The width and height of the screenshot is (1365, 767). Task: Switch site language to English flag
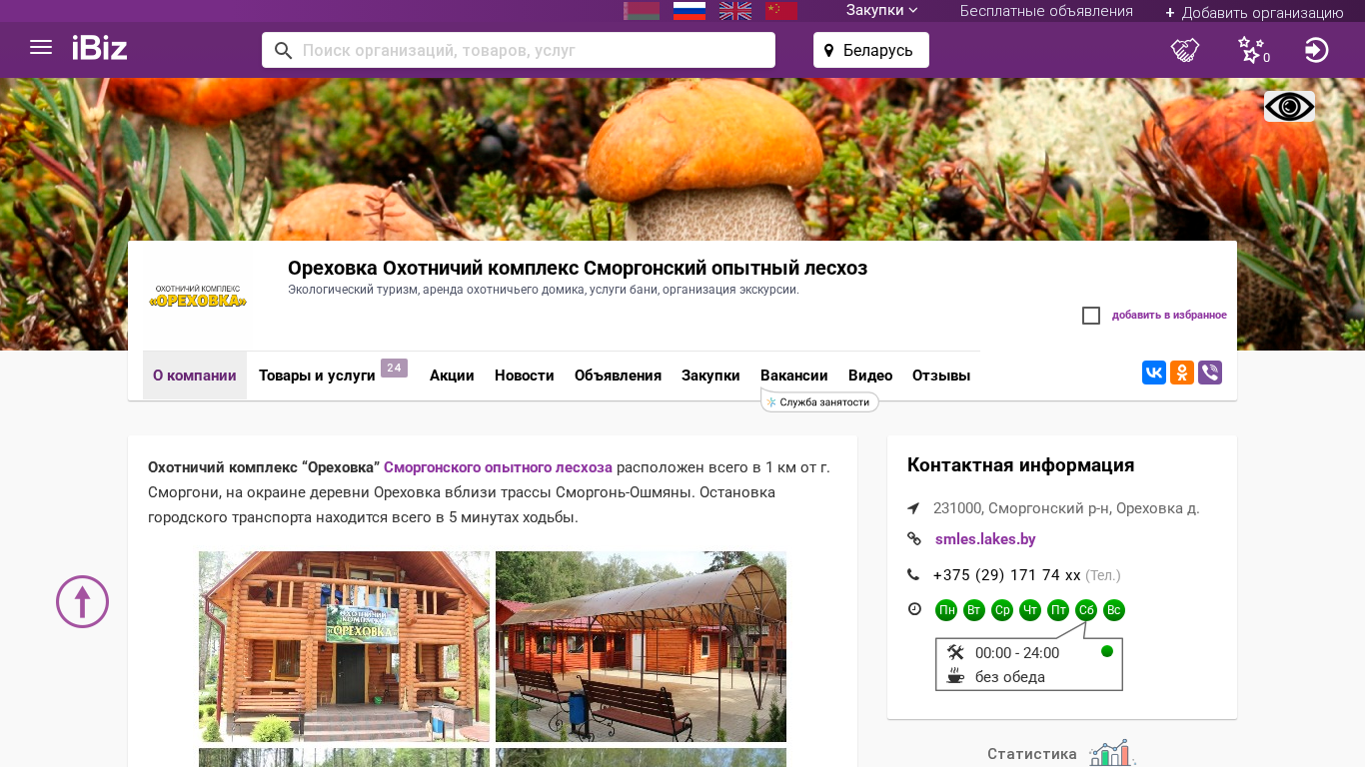click(x=735, y=11)
